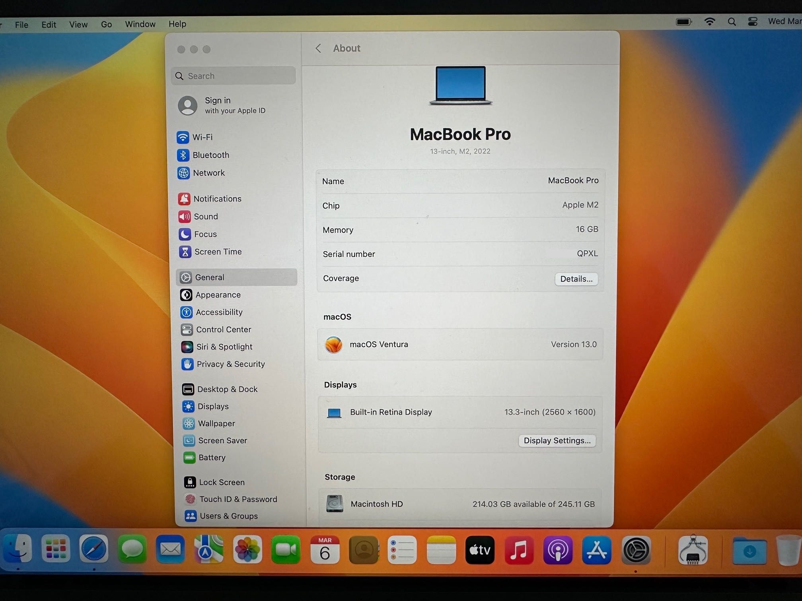Image resolution: width=802 pixels, height=601 pixels.
Task: Click the battery icon in menu bar
Action: coord(684,22)
